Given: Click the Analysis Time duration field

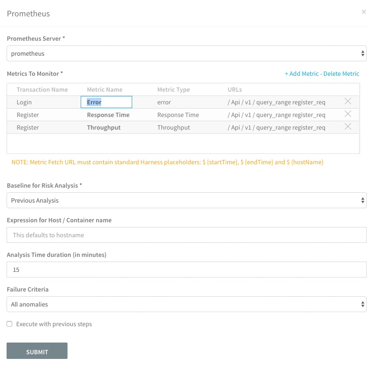Looking at the screenshot, I should 187,270.
